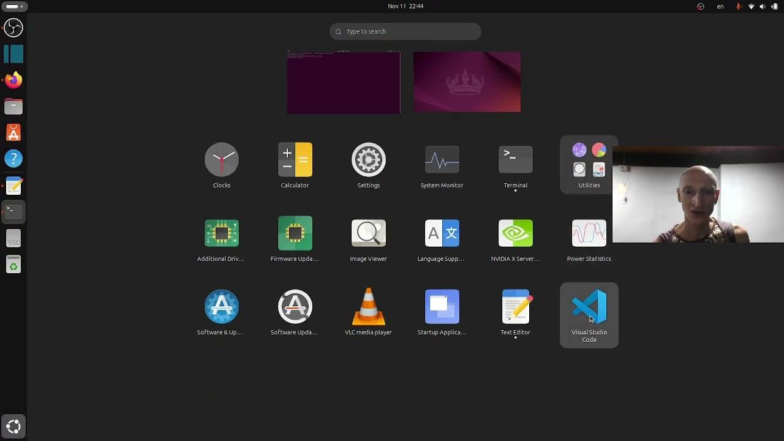Open Terminal from the app grid

515,164
